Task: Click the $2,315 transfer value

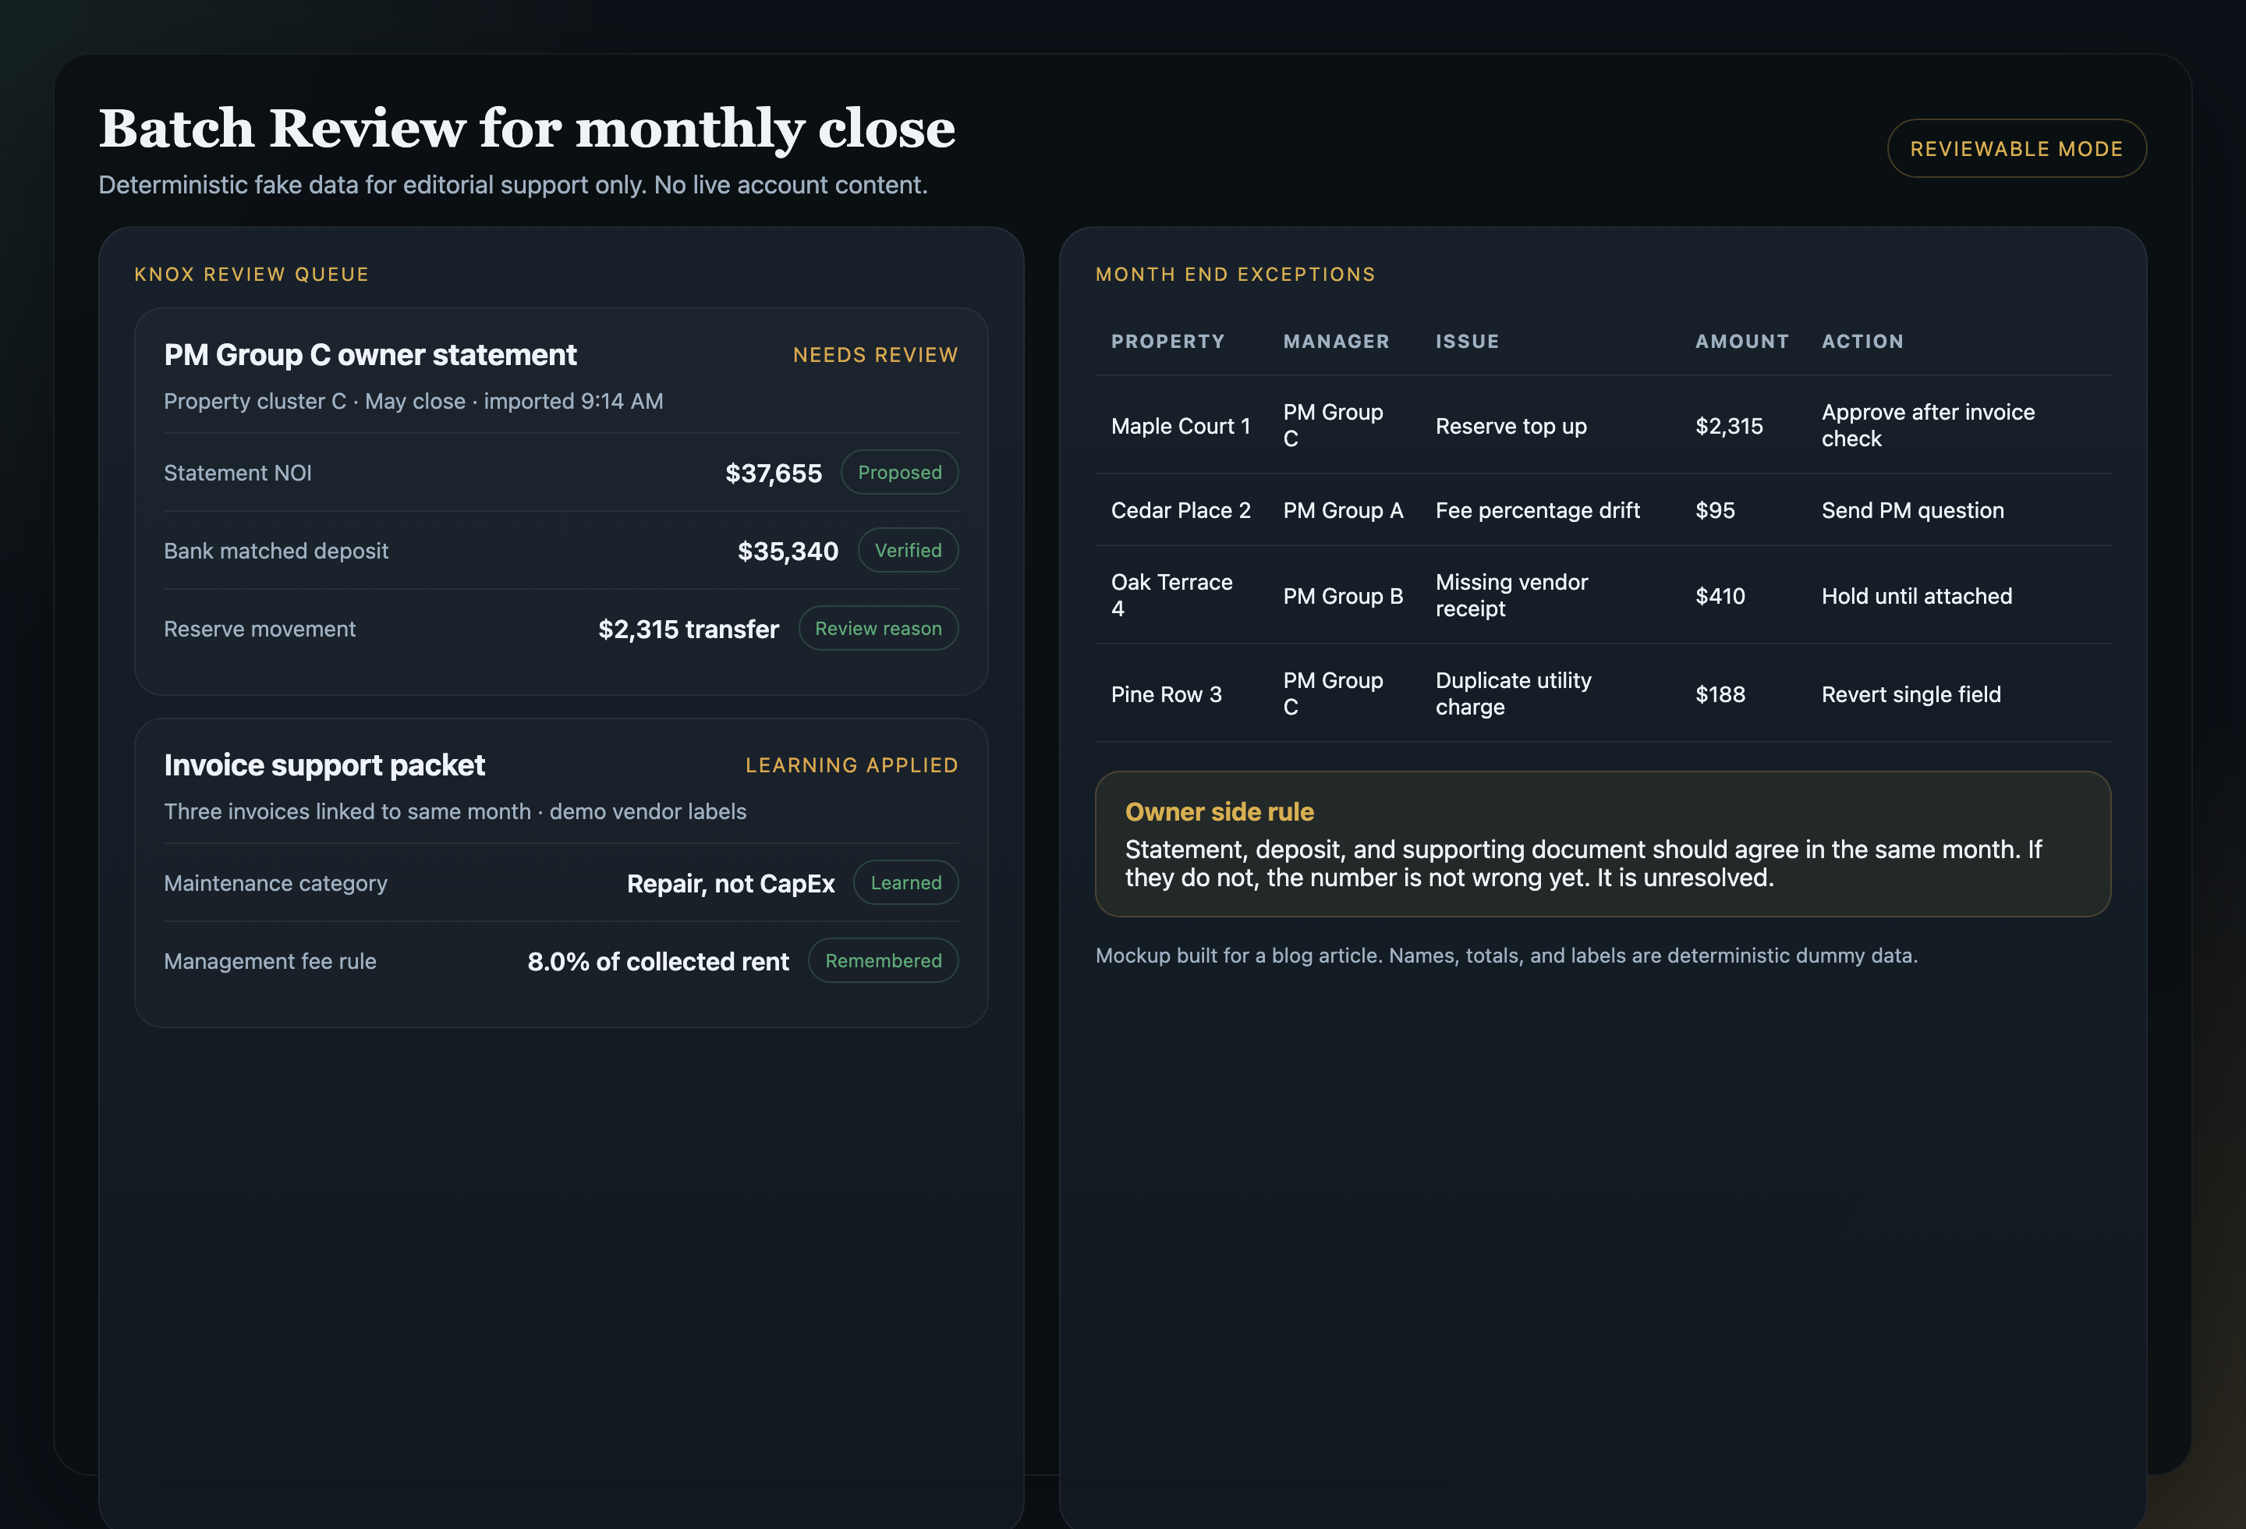Action: click(x=688, y=630)
